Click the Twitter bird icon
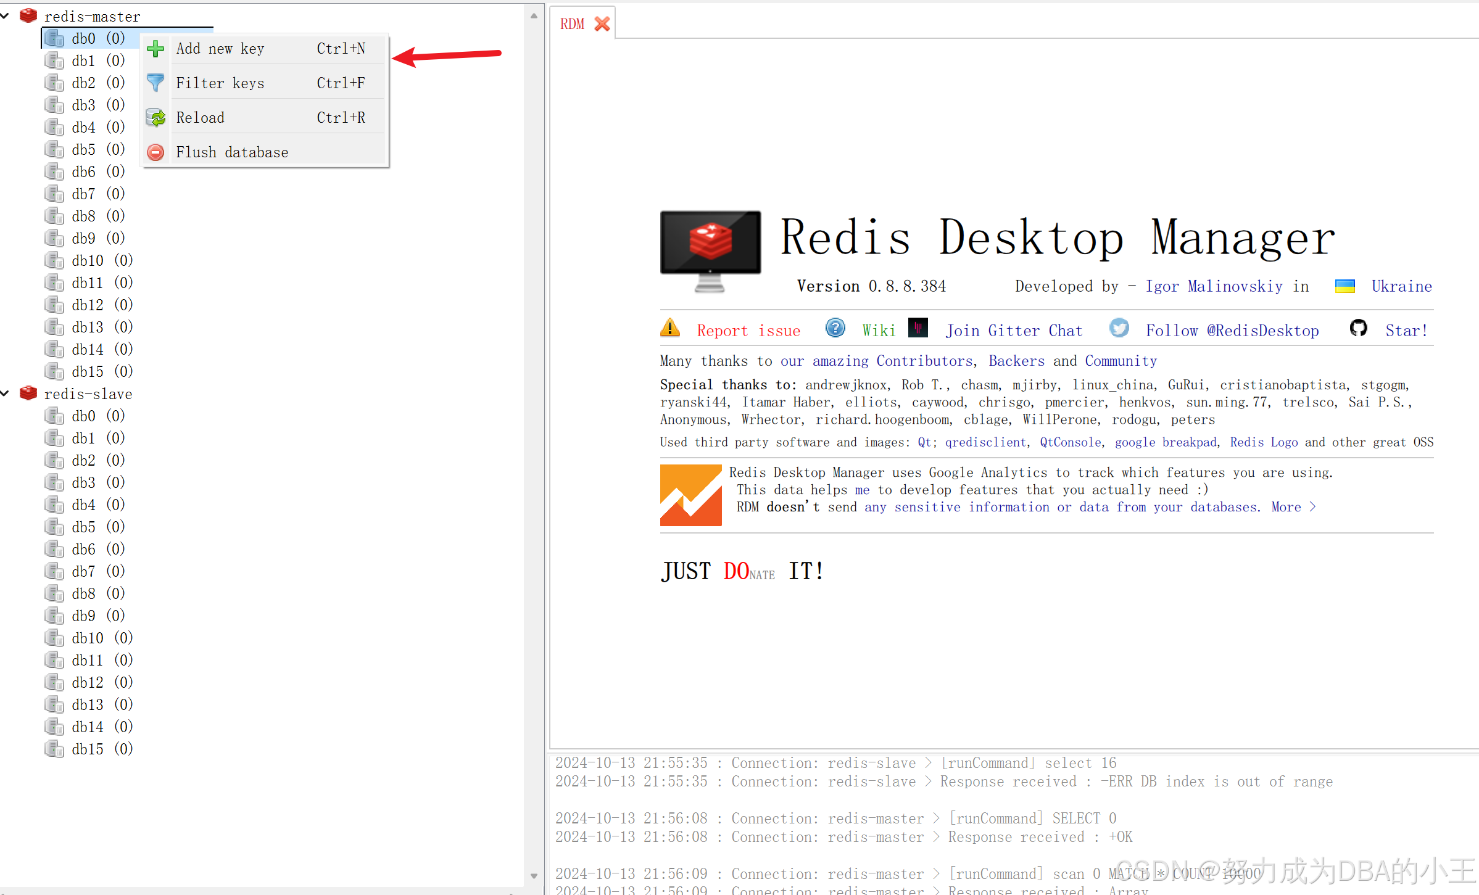 (1119, 329)
